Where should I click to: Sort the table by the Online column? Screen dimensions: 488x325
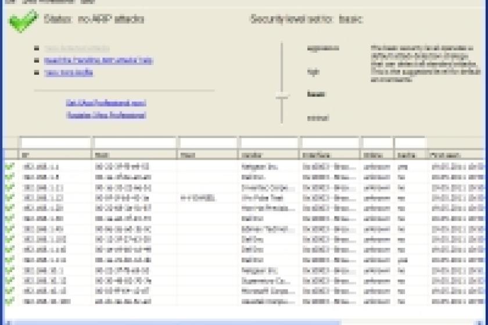click(377, 154)
